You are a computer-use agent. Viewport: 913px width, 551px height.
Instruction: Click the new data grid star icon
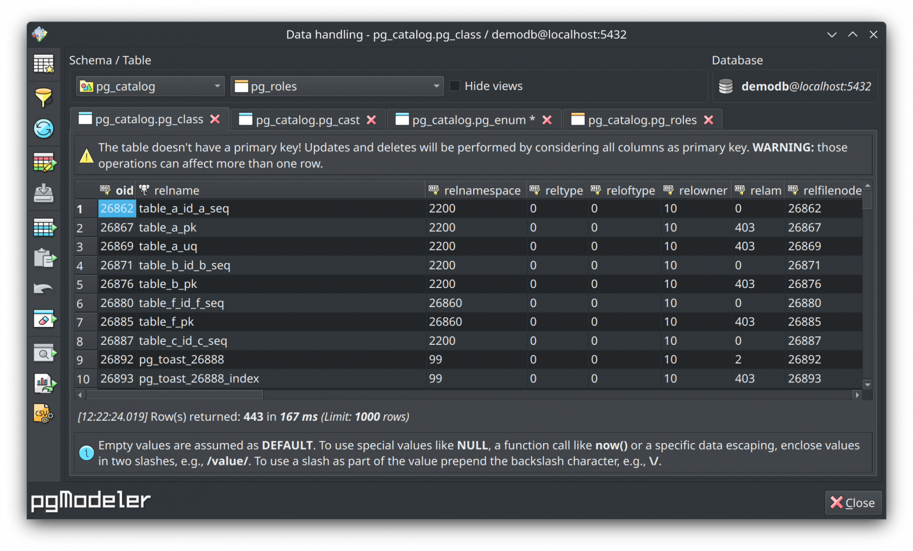point(43,64)
